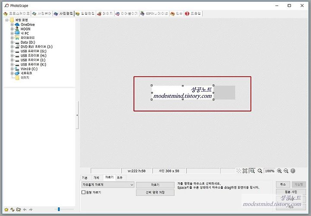Select the HOON folder in the tree
311x216 pixels.
25,29
